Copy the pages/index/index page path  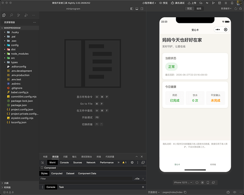pyautogui.click(x=185, y=192)
